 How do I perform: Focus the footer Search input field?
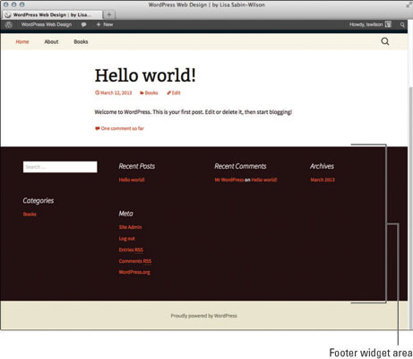tap(60, 167)
